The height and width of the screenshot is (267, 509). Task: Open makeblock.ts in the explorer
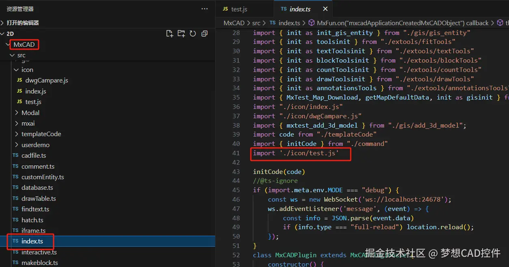40,263
